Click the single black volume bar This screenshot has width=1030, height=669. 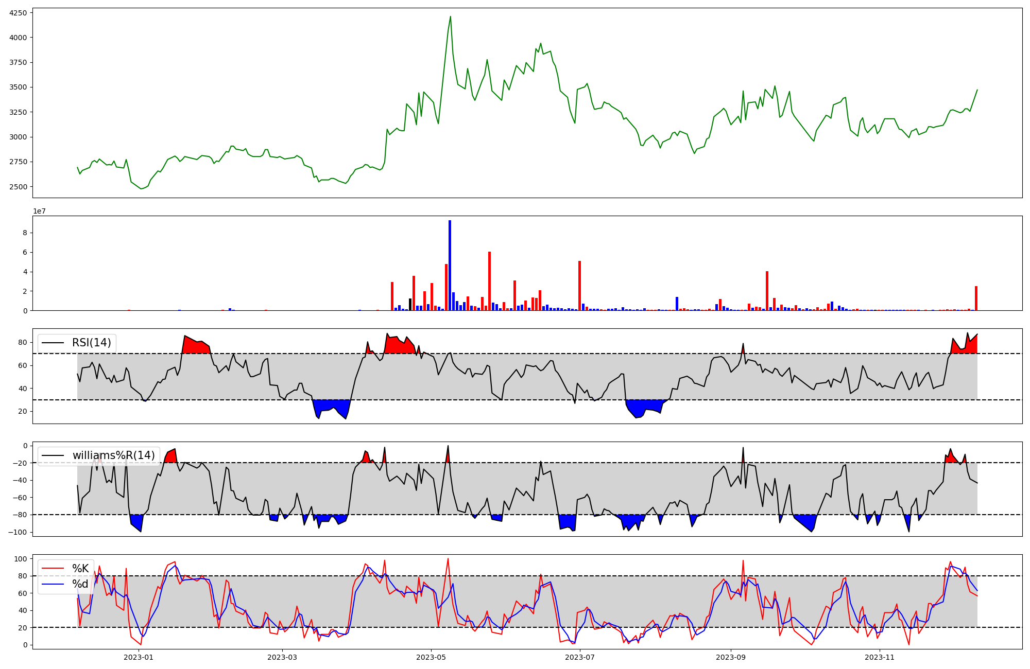(x=410, y=305)
